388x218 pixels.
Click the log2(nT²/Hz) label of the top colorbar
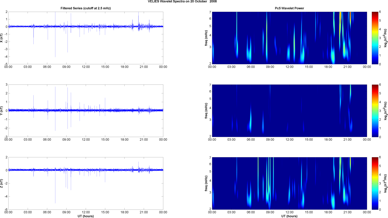385,38
